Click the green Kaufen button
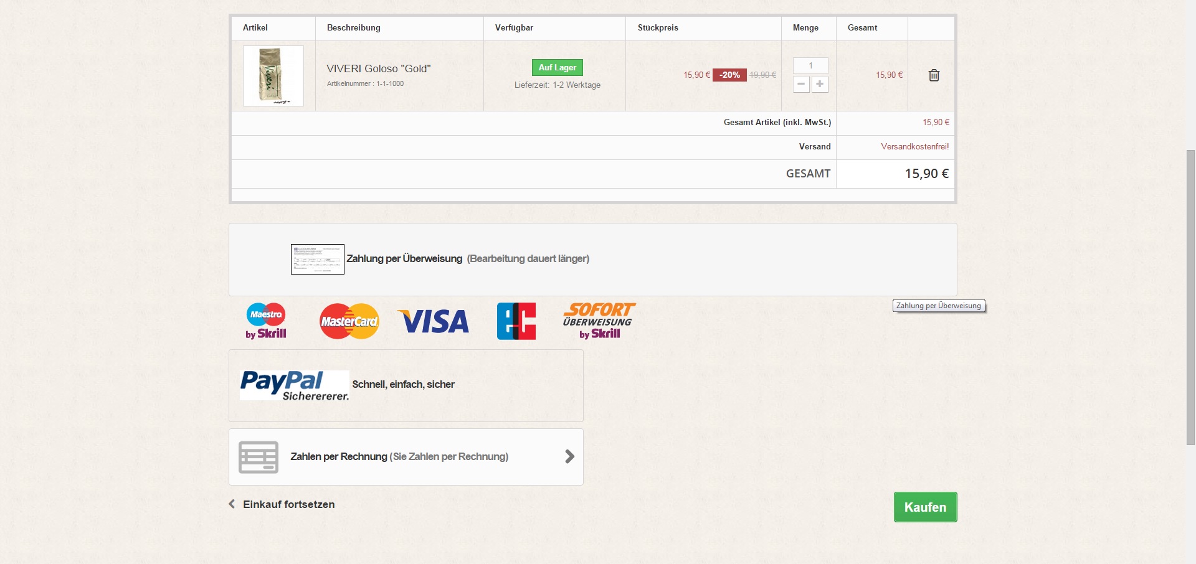1196x564 pixels. [926, 507]
